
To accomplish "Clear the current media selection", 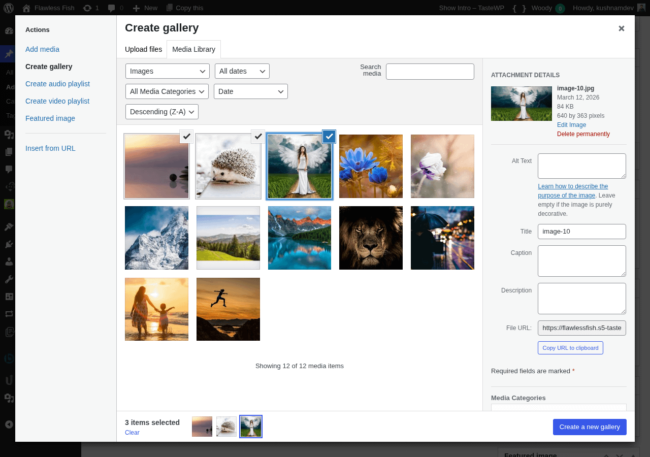I will (132, 432).
